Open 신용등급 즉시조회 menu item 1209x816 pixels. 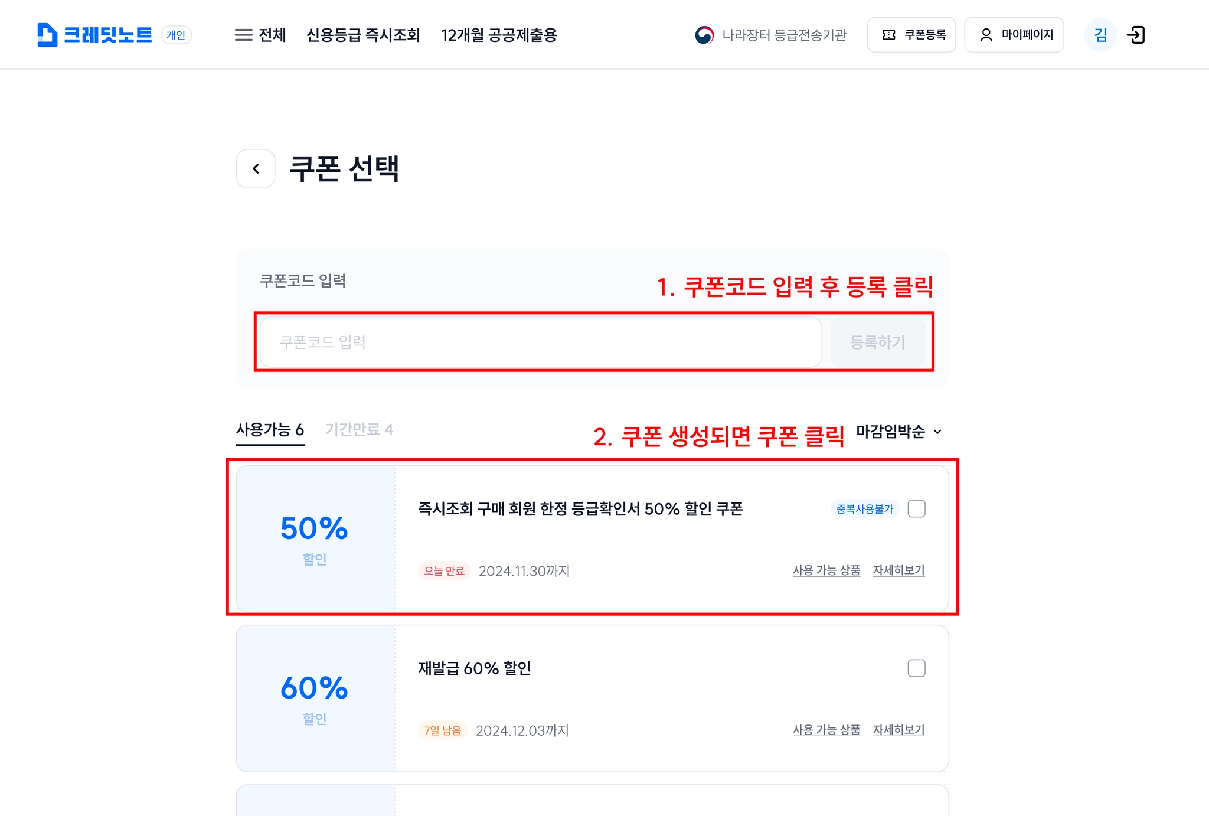[x=363, y=35]
